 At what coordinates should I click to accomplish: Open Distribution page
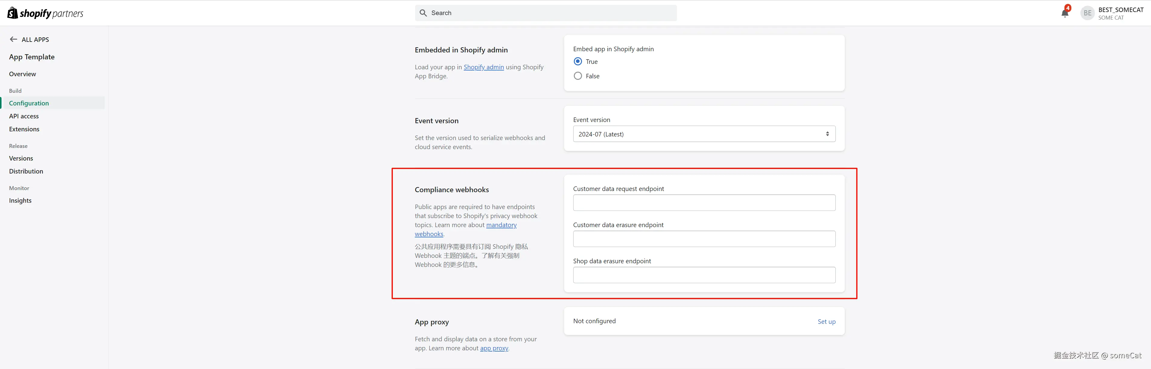(x=26, y=171)
